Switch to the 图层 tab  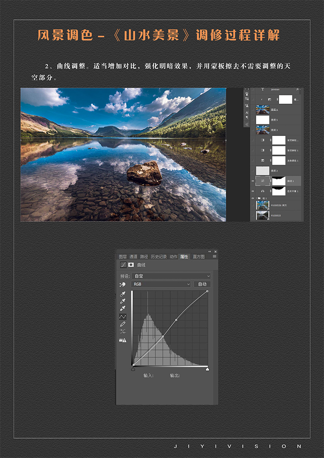(123, 257)
